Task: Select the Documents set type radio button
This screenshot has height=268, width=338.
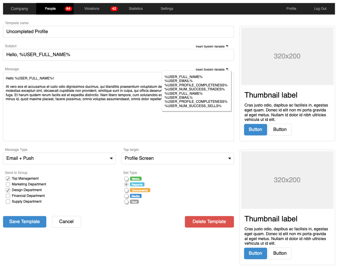Action: pos(126,190)
